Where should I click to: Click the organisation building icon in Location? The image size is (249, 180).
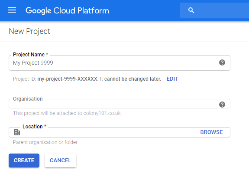(17, 132)
